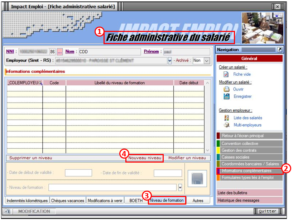Click the Quitter button
The height and width of the screenshot is (220, 293).
[268, 211]
